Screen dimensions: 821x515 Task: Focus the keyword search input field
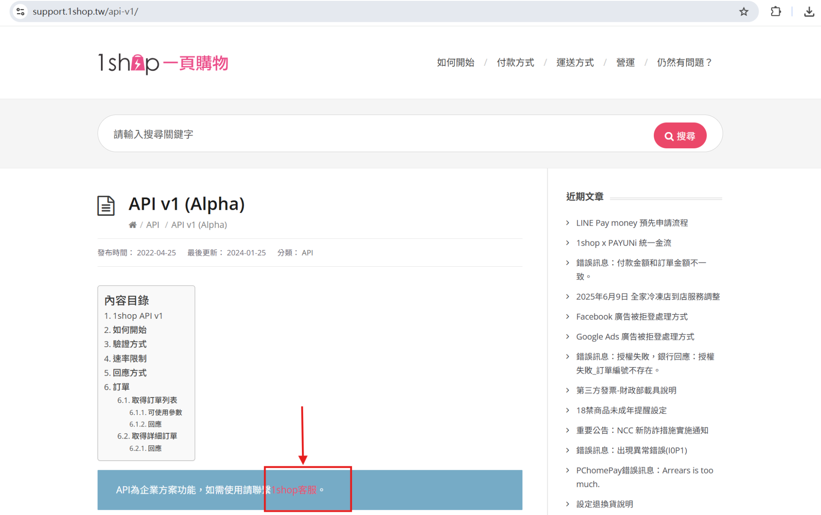tap(376, 134)
